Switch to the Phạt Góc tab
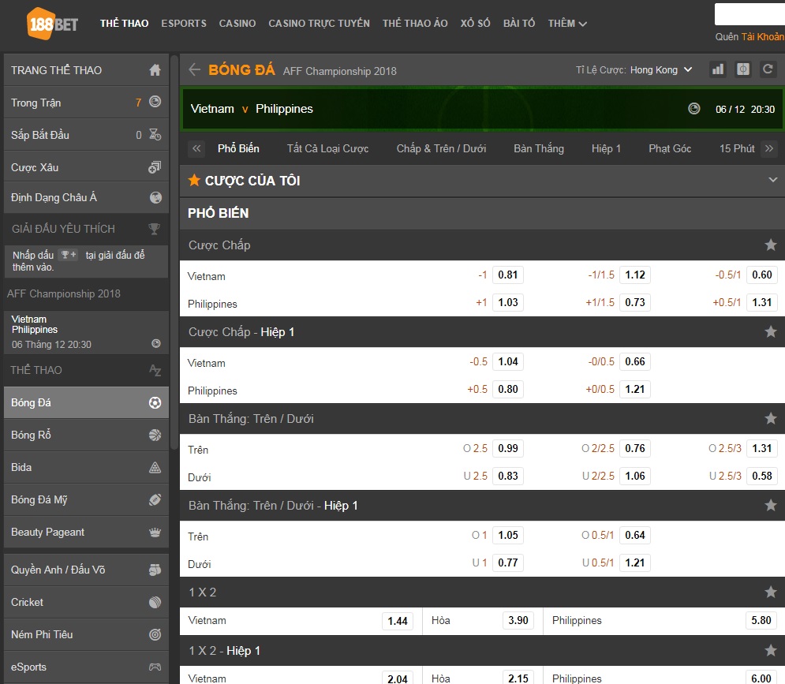This screenshot has width=785, height=684. (x=670, y=149)
